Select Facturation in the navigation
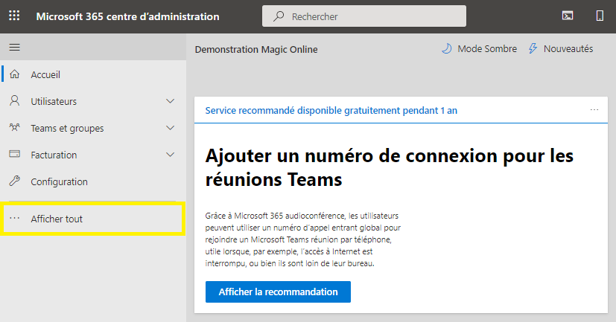Screen dimensions: 616x322 click(x=92, y=155)
